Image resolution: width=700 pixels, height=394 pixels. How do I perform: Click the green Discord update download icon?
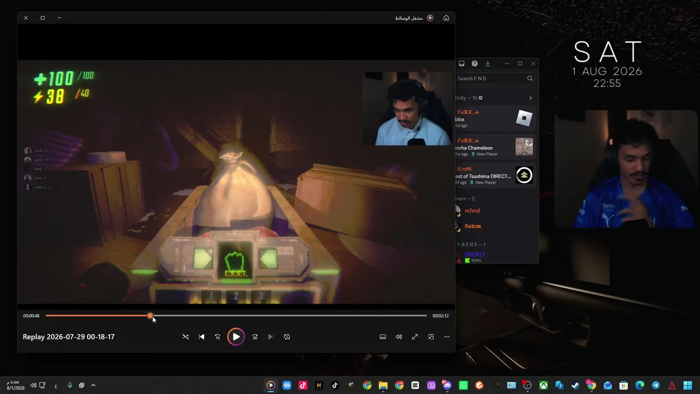[488, 63]
